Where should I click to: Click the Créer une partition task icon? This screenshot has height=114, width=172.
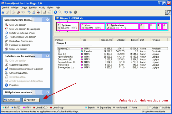(x=6, y=25)
